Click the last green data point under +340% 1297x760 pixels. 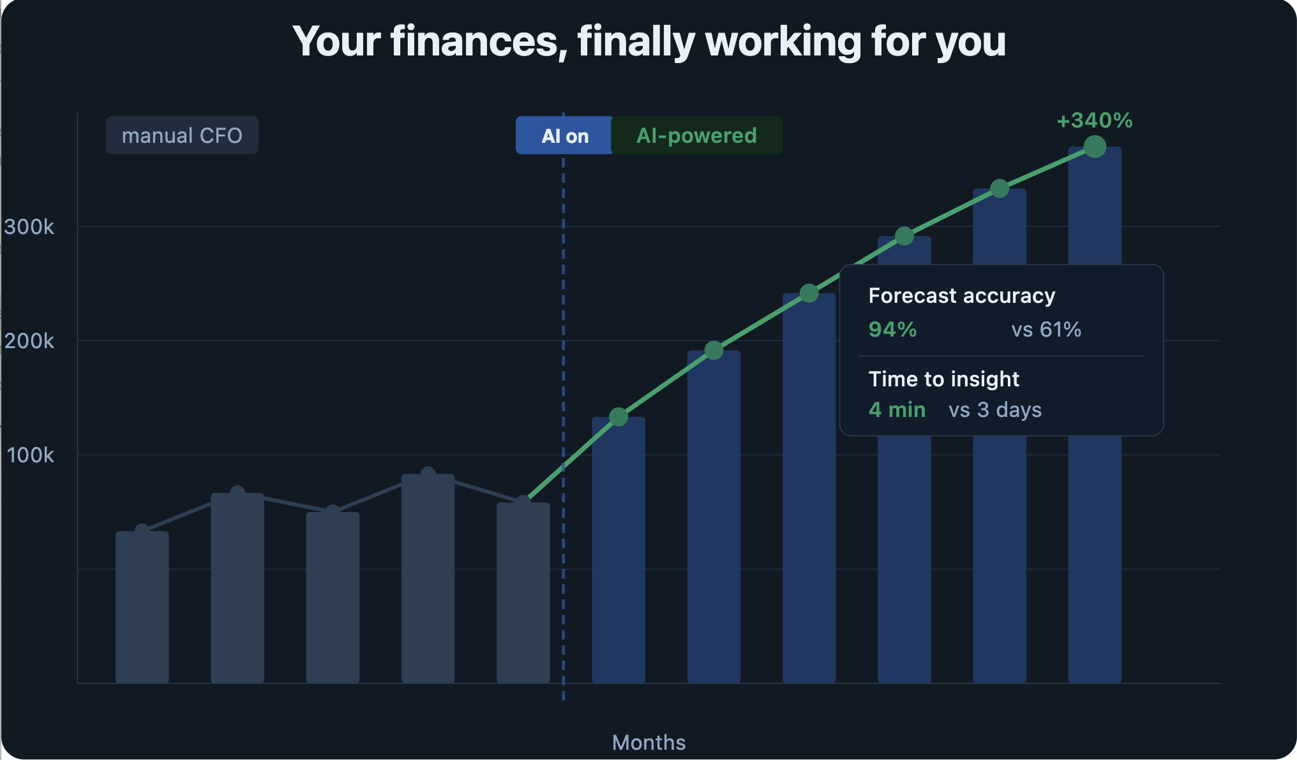(1095, 147)
